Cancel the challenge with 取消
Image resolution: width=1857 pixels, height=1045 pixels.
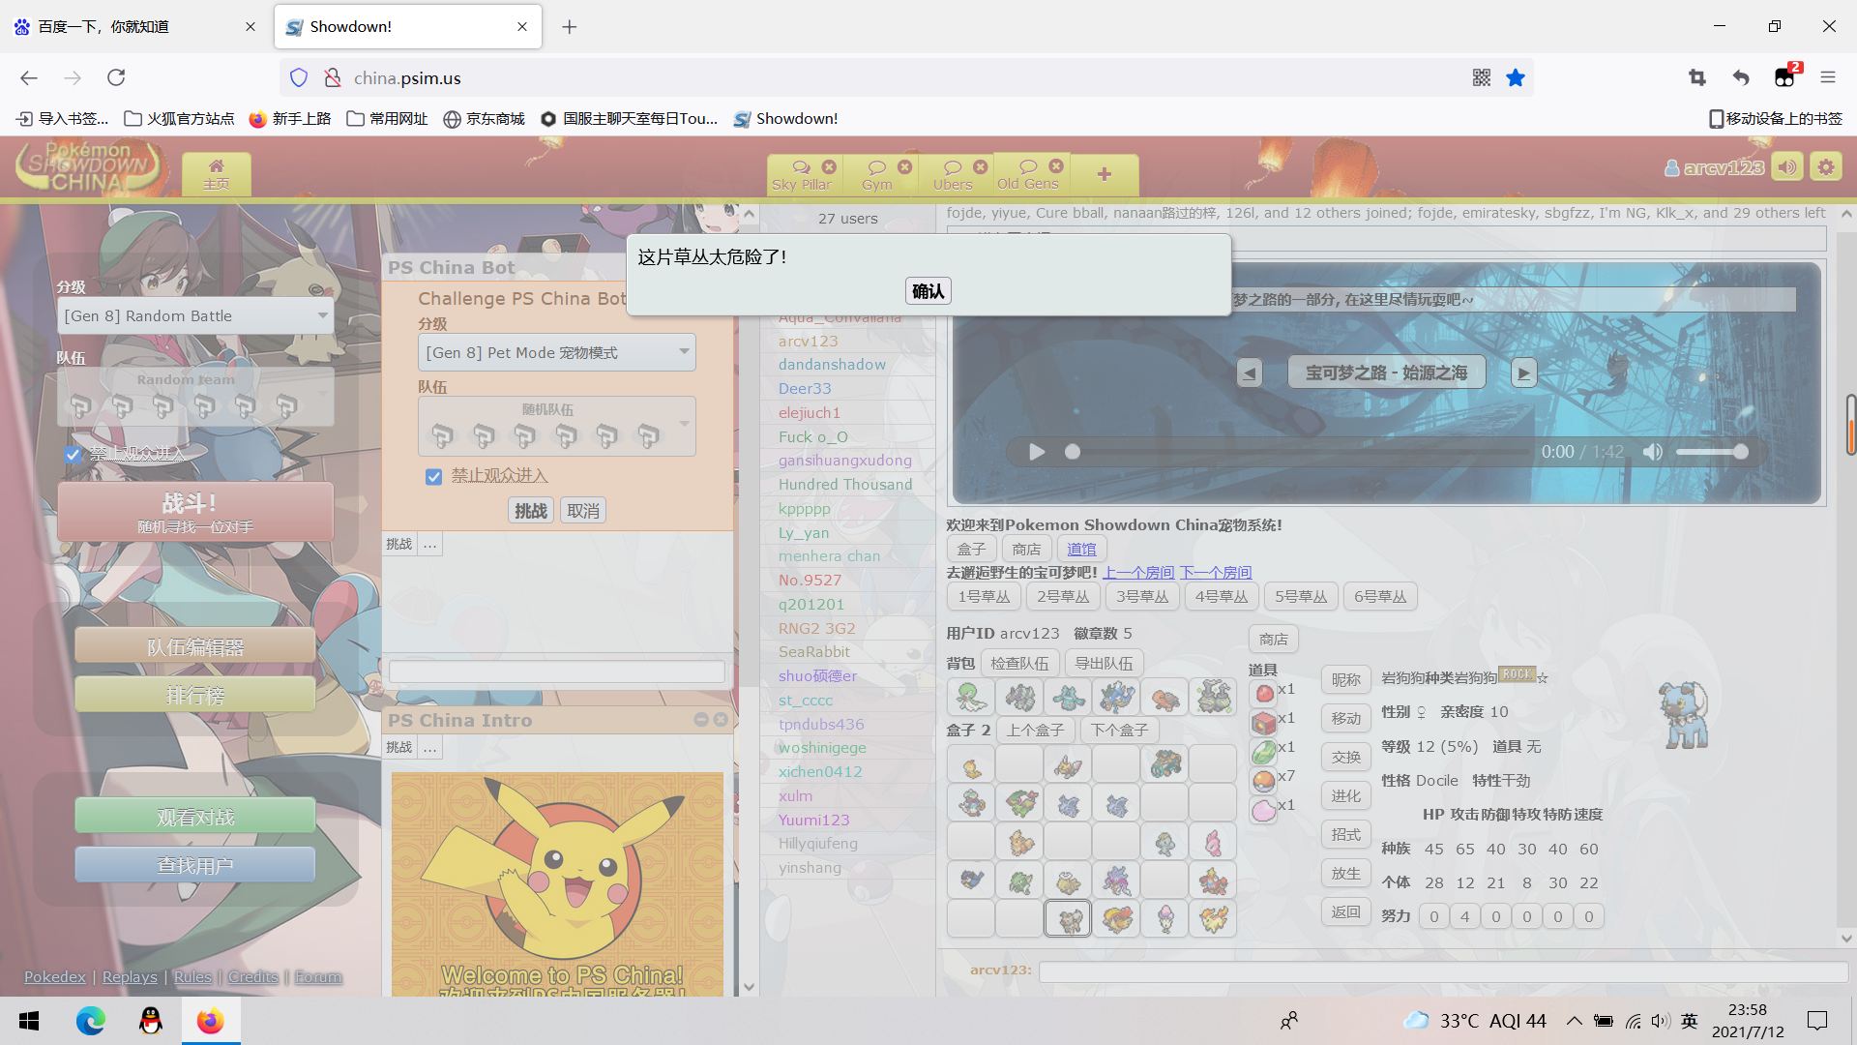point(583,511)
